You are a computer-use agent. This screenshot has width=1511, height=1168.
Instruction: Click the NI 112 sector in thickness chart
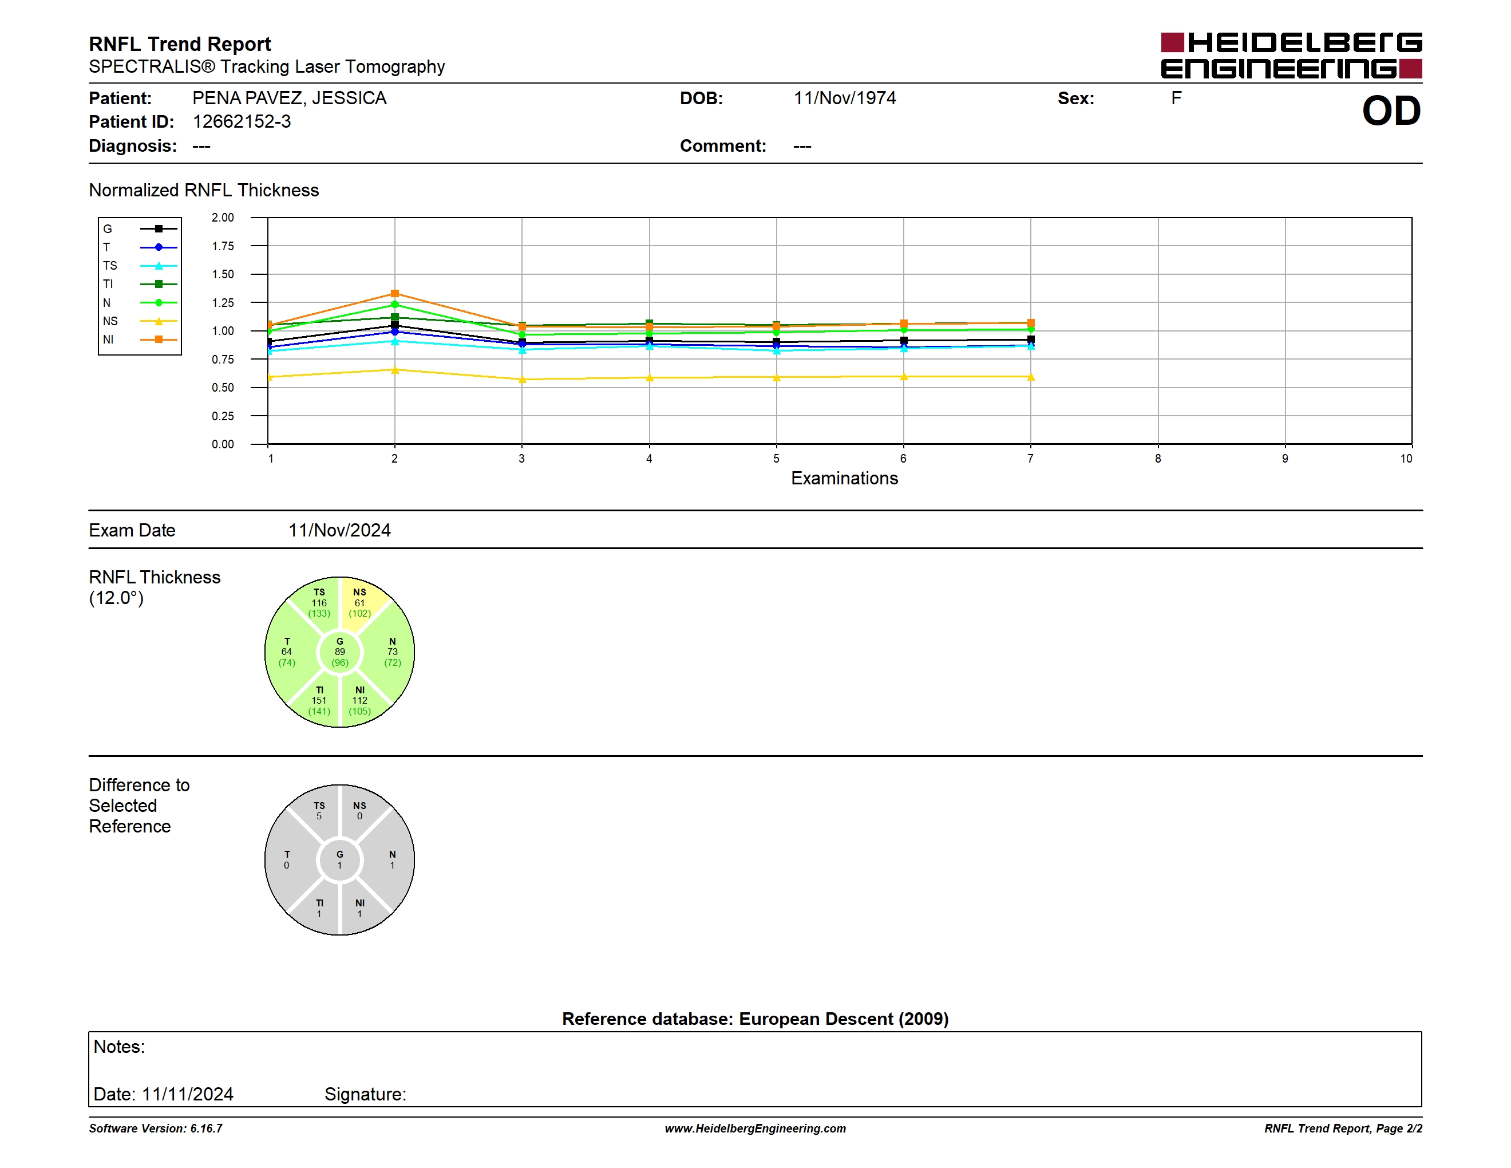[360, 700]
